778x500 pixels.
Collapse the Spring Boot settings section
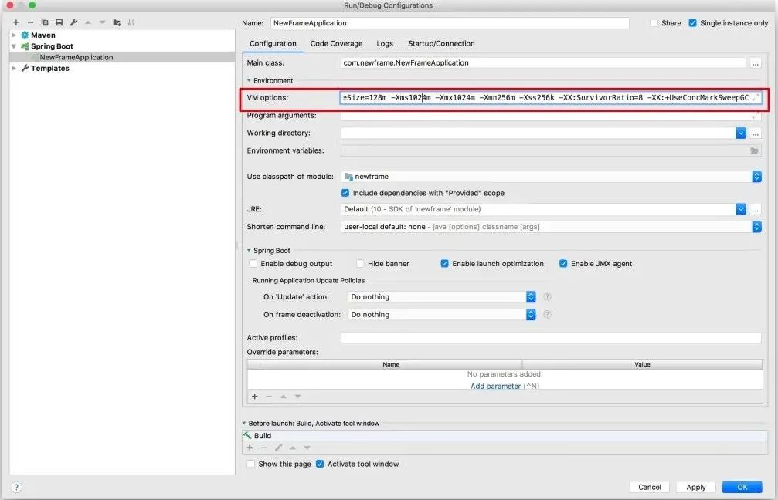coord(249,250)
